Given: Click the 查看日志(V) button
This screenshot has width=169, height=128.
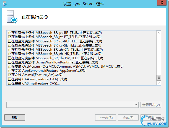Looking at the screenshot, I should point(151,105).
